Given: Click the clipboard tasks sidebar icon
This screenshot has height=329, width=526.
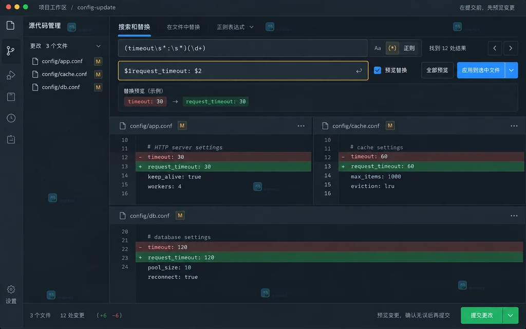Looking at the screenshot, I should click(11, 139).
